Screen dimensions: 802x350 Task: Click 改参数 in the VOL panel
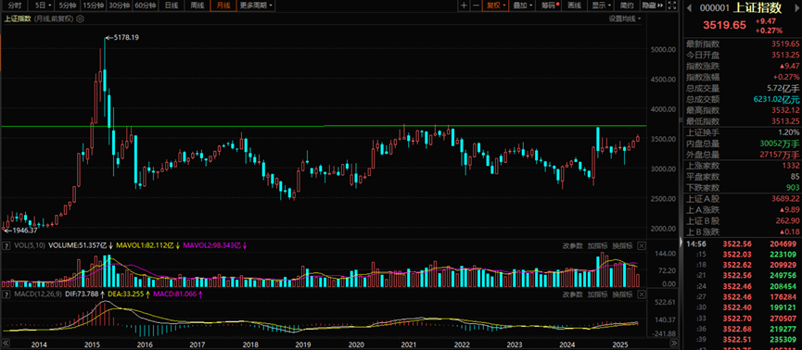pos(573,245)
